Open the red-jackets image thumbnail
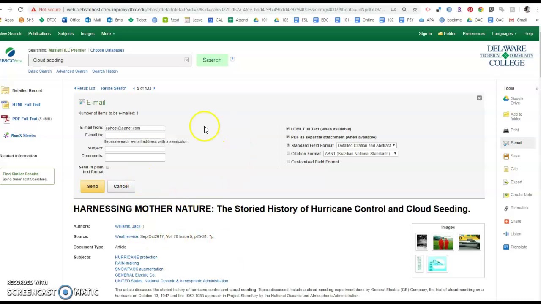Viewport: 541px width, 304px height. pos(443,242)
